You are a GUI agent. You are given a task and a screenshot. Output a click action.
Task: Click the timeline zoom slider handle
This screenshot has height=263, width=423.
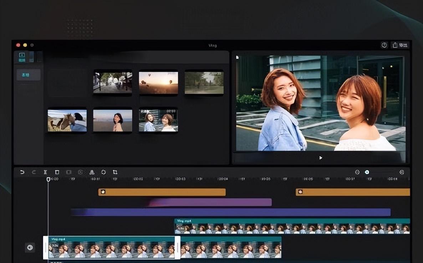click(x=367, y=172)
